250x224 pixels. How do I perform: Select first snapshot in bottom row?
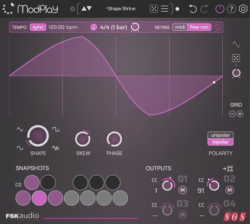(x=23, y=198)
